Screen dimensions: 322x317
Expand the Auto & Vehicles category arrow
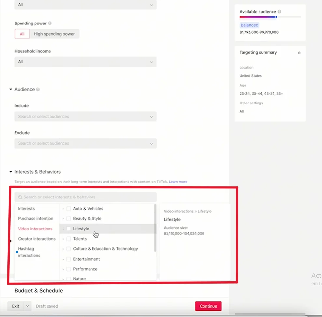(x=63, y=209)
